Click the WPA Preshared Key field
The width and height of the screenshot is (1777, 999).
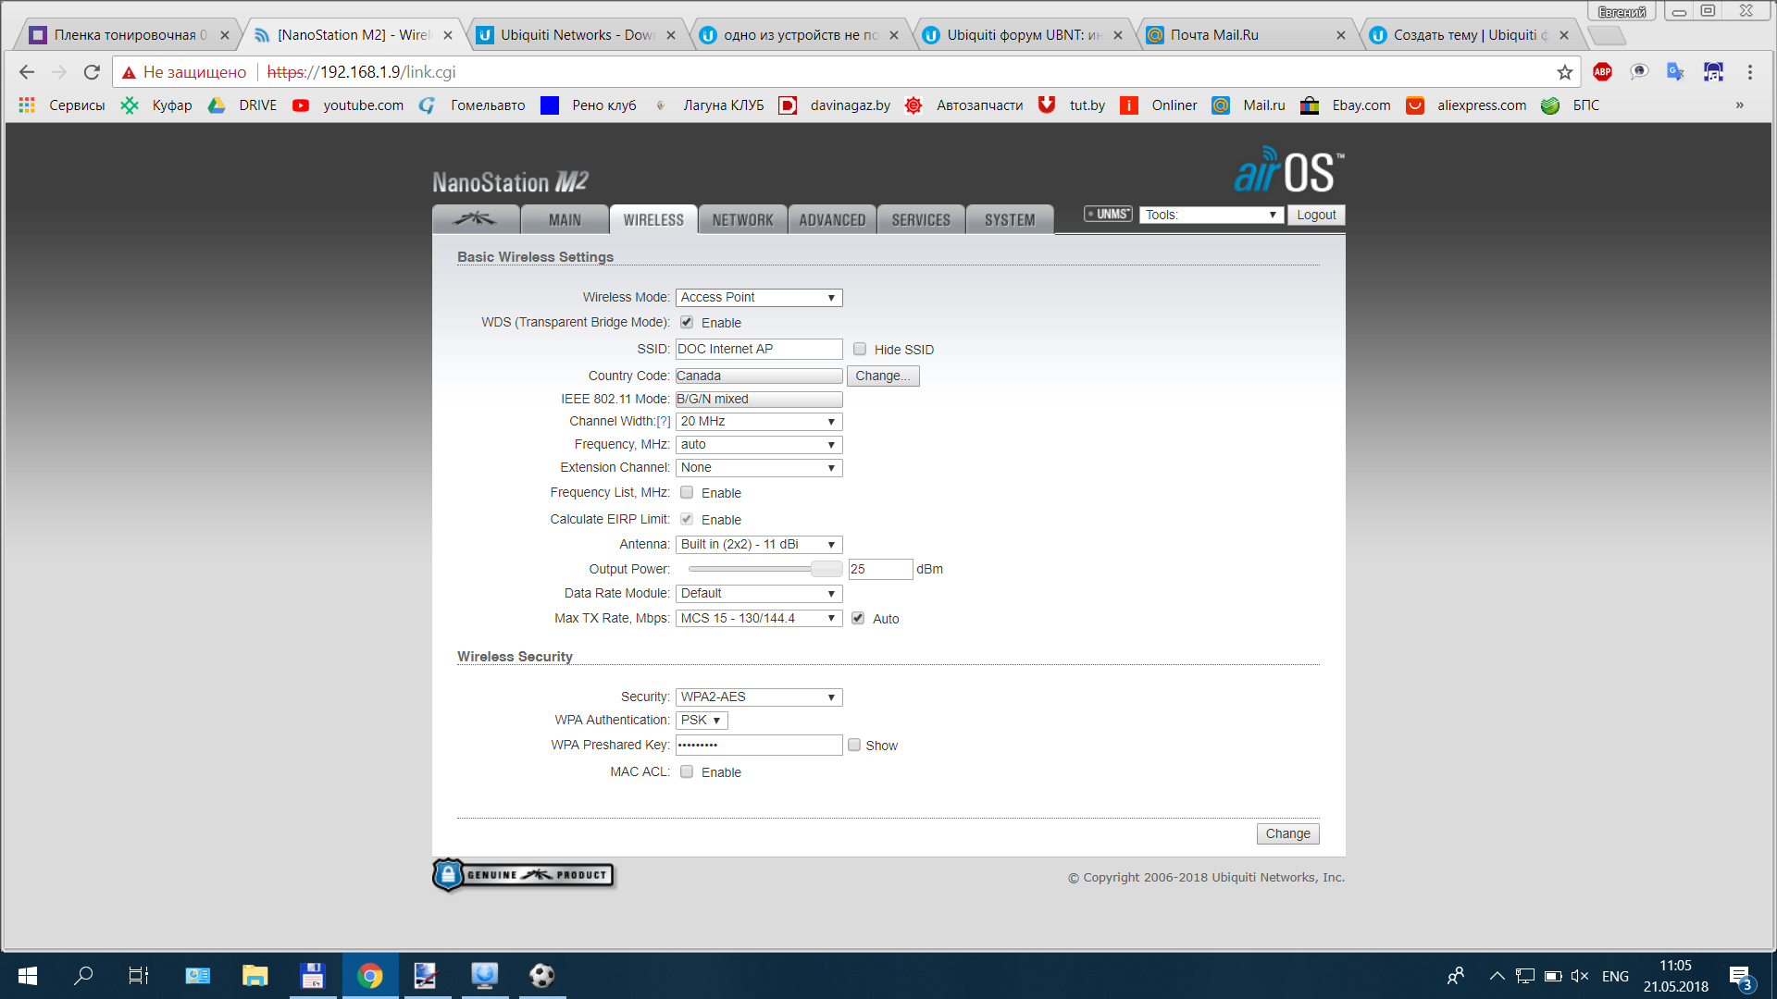click(759, 745)
